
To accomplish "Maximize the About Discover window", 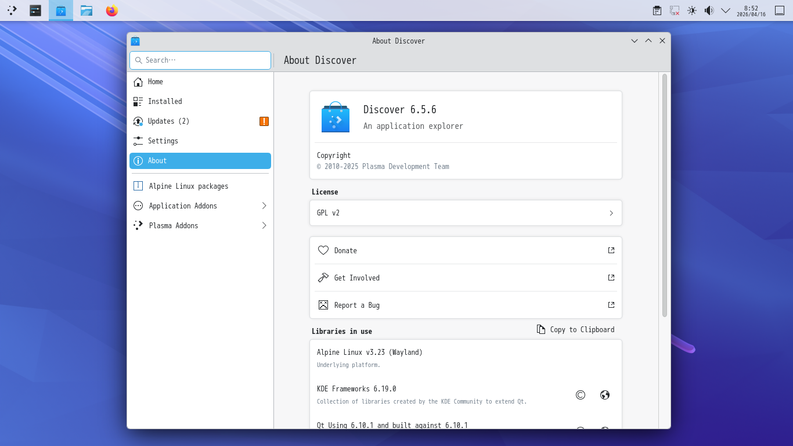I will [648, 41].
